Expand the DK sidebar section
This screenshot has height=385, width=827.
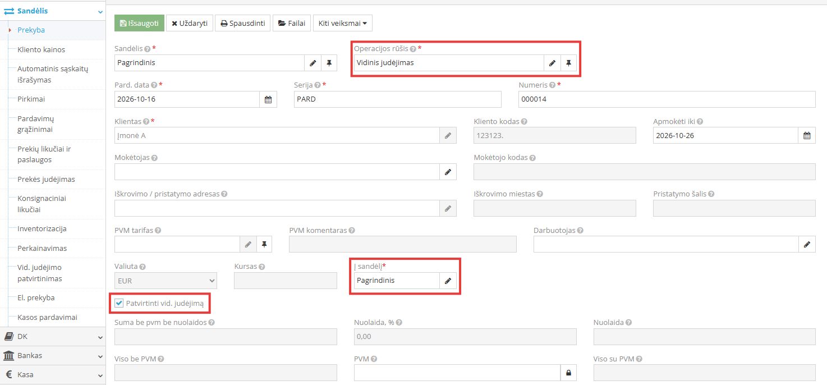(x=53, y=337)
